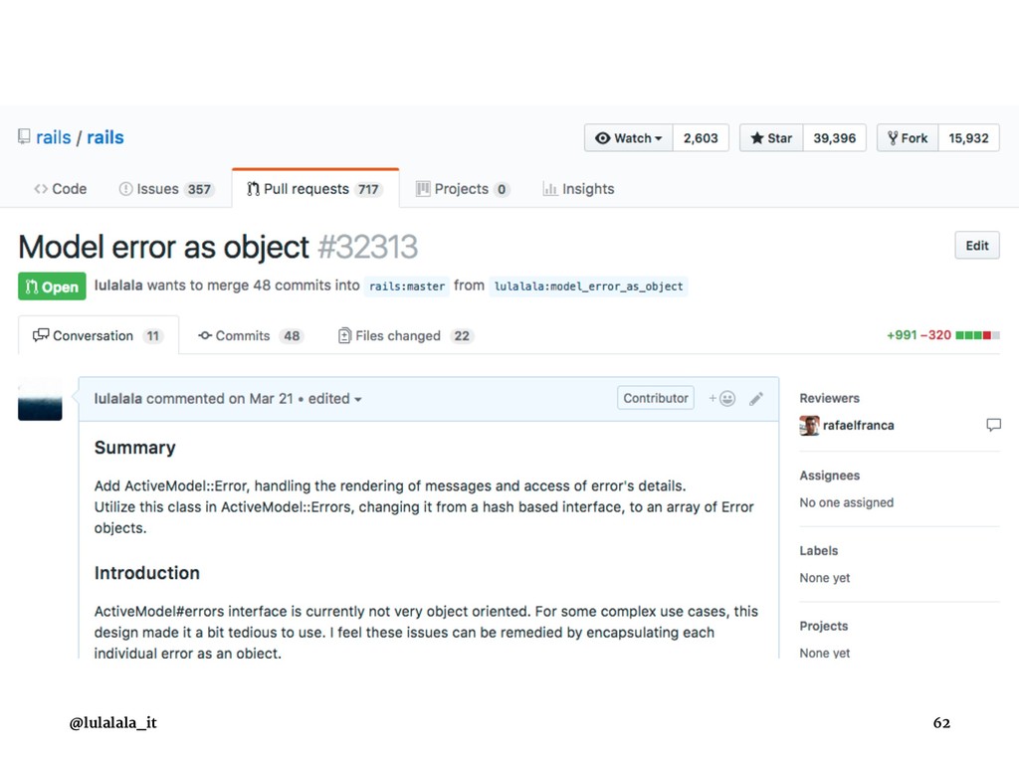Click the repository book icon

[24, 137]
